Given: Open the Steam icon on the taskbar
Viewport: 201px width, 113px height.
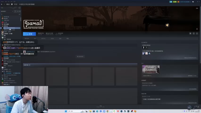Looking at the screenshot, I should click(125, 111).
